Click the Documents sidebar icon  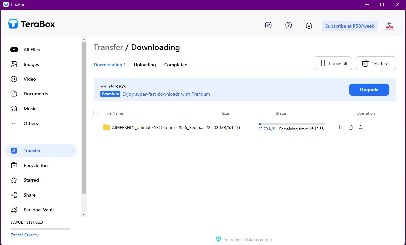(14, 94)
